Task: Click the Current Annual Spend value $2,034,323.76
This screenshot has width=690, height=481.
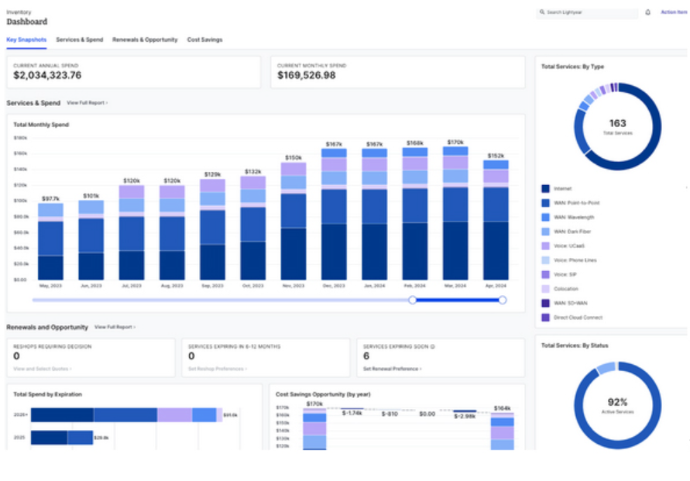Action: [x=47, y=75]
